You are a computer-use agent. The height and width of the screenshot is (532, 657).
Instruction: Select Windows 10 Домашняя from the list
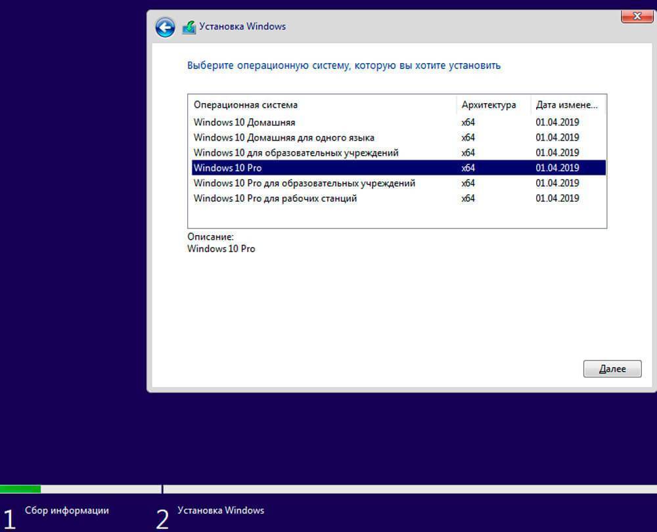[244, 122]
